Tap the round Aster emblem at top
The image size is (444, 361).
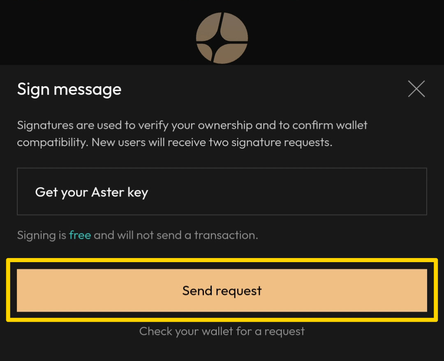pos(222,38)
